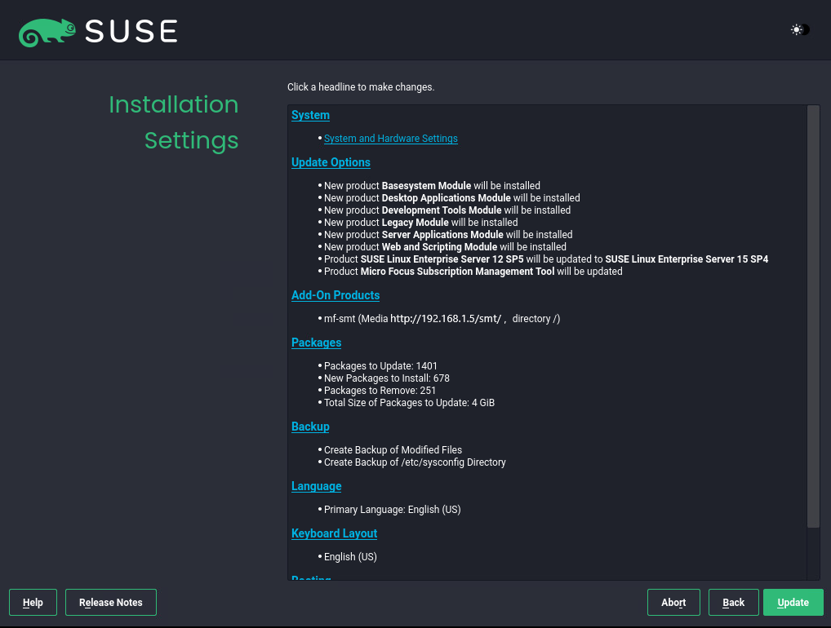Click the Basesystem Module product line
The image size is (831, 628).
(x=432, y=186)
